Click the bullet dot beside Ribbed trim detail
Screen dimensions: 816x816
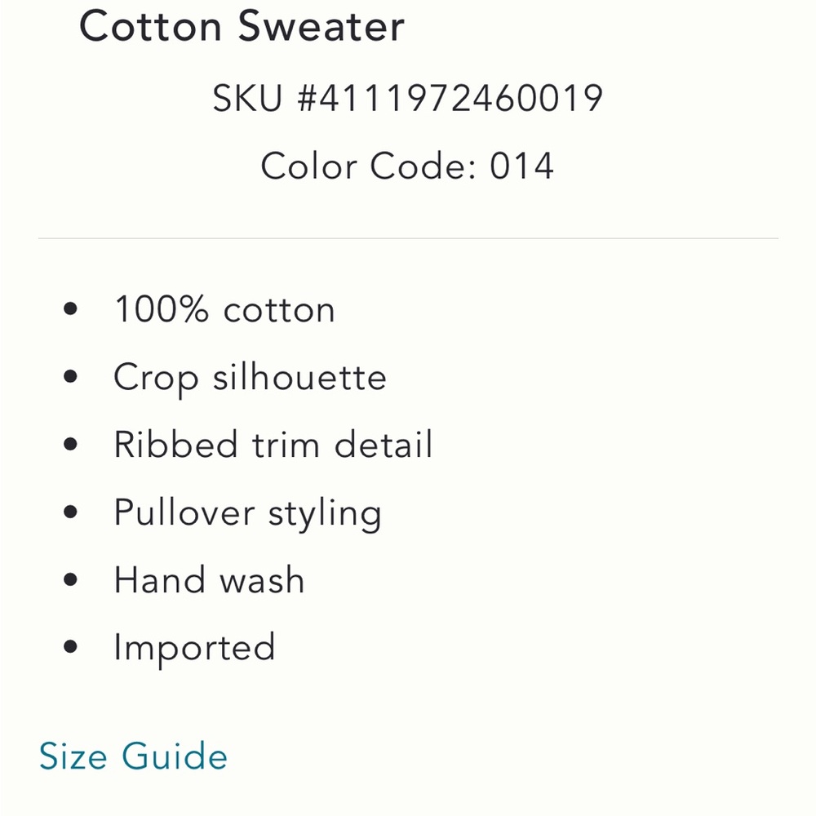(x=70, y=444)
